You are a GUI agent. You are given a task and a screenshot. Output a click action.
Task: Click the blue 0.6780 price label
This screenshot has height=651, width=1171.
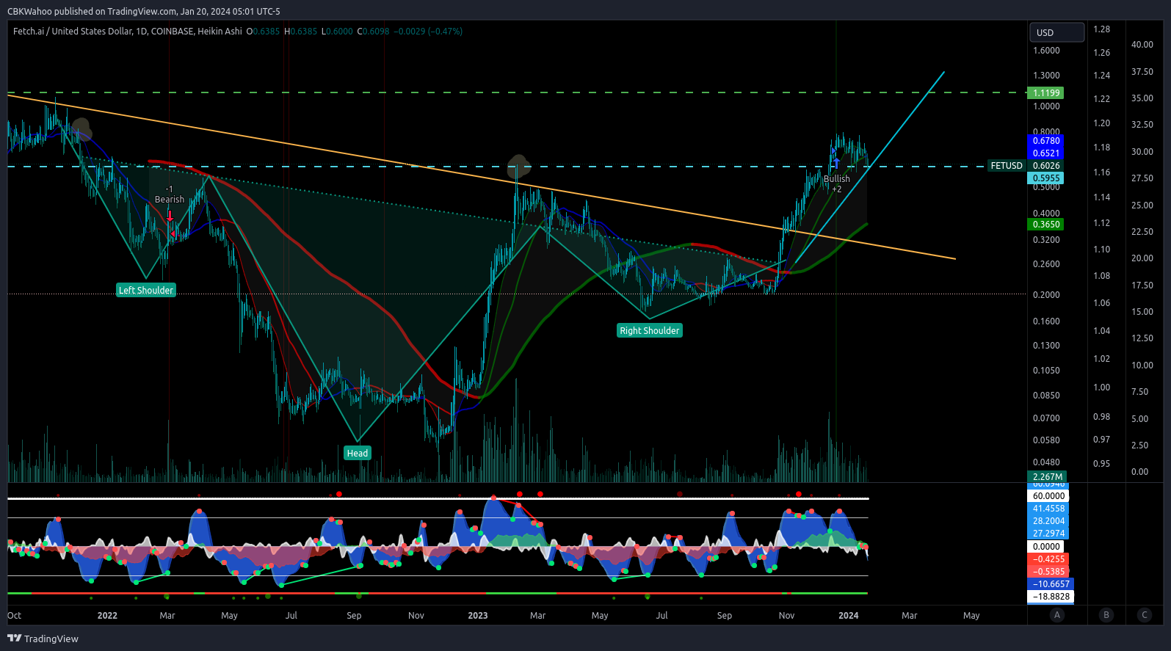click(1046, 141)
